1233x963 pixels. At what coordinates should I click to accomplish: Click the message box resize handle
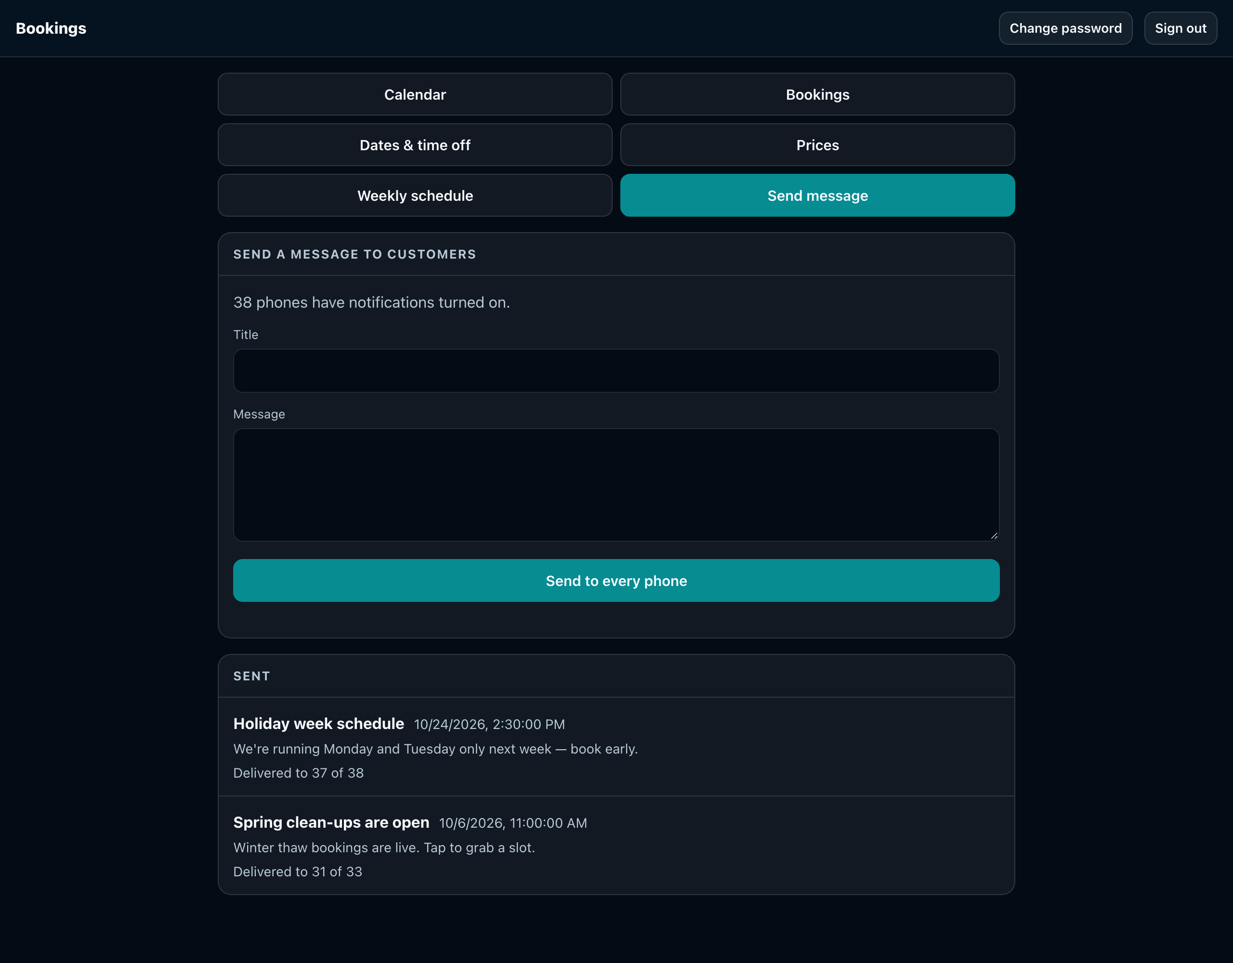pos(994,536)
